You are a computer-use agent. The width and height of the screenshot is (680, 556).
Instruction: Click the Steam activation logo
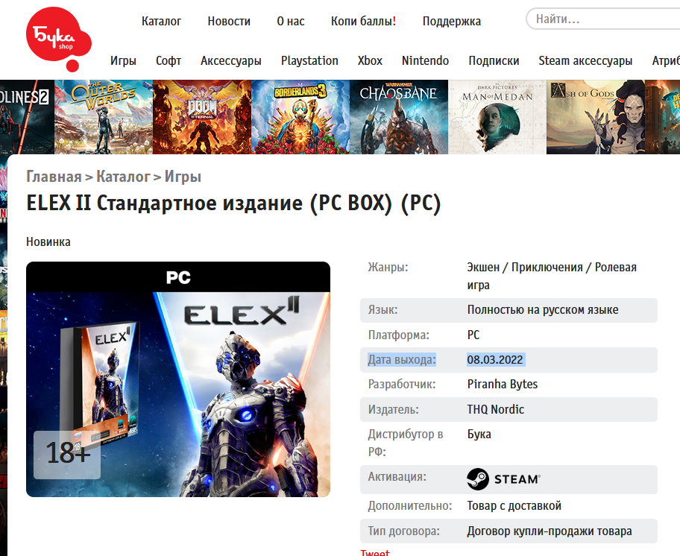[503, 479]
